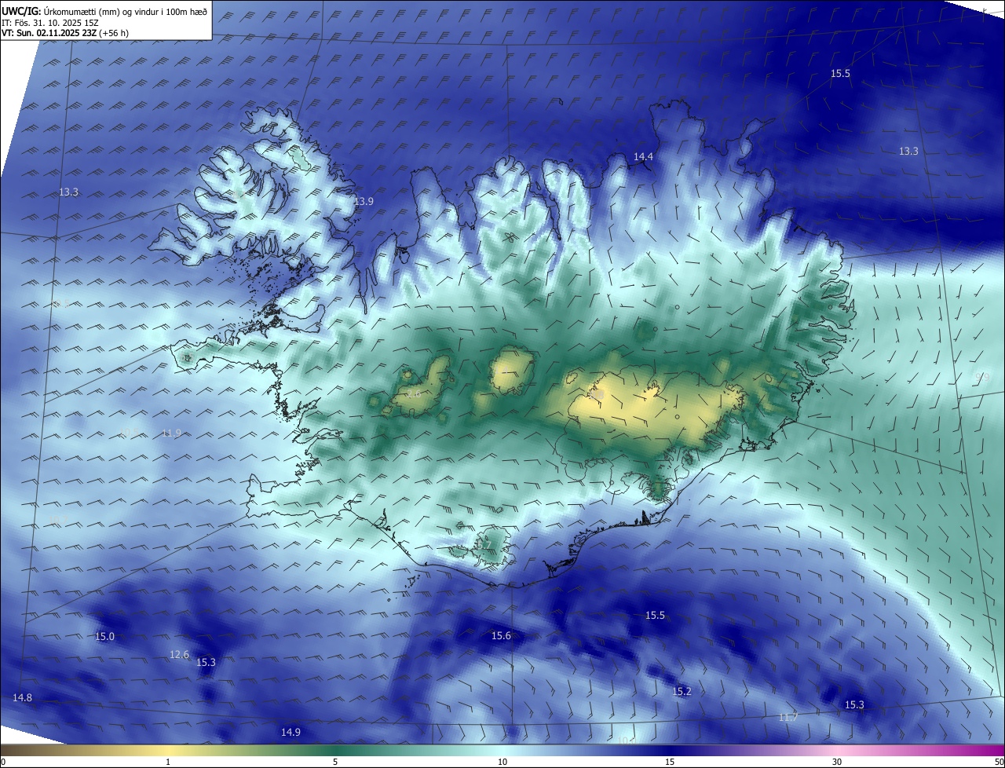Click the "(+56 h)" forecast offset

[115, 33]
